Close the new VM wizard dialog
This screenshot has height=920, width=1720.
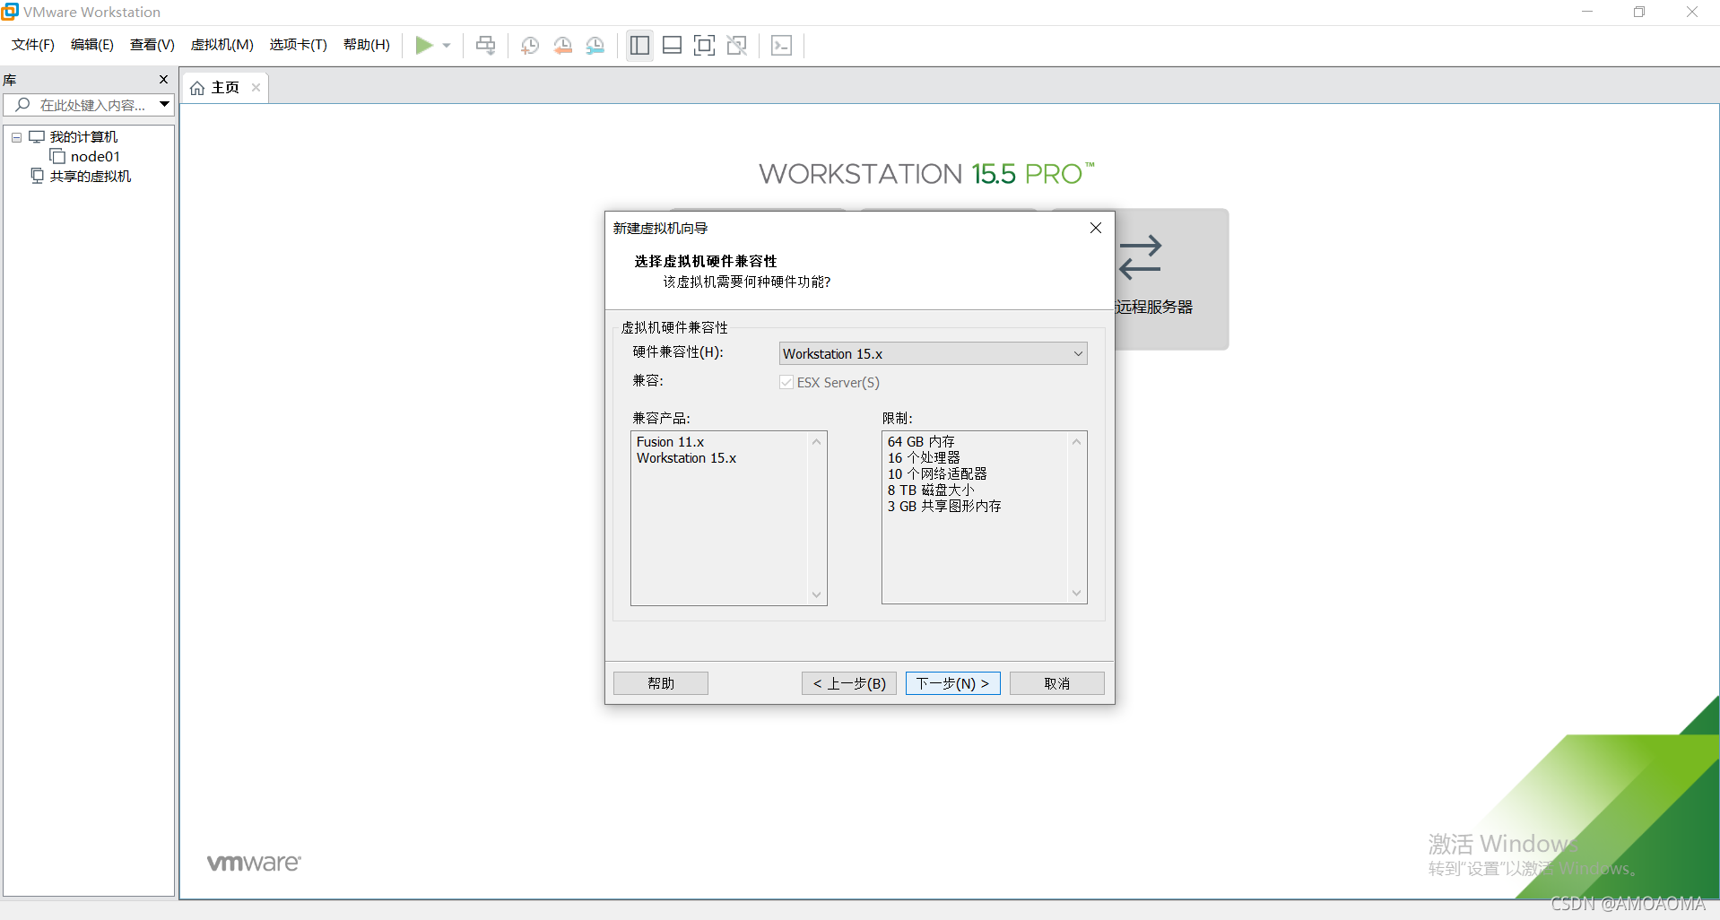coord(1095,228)
